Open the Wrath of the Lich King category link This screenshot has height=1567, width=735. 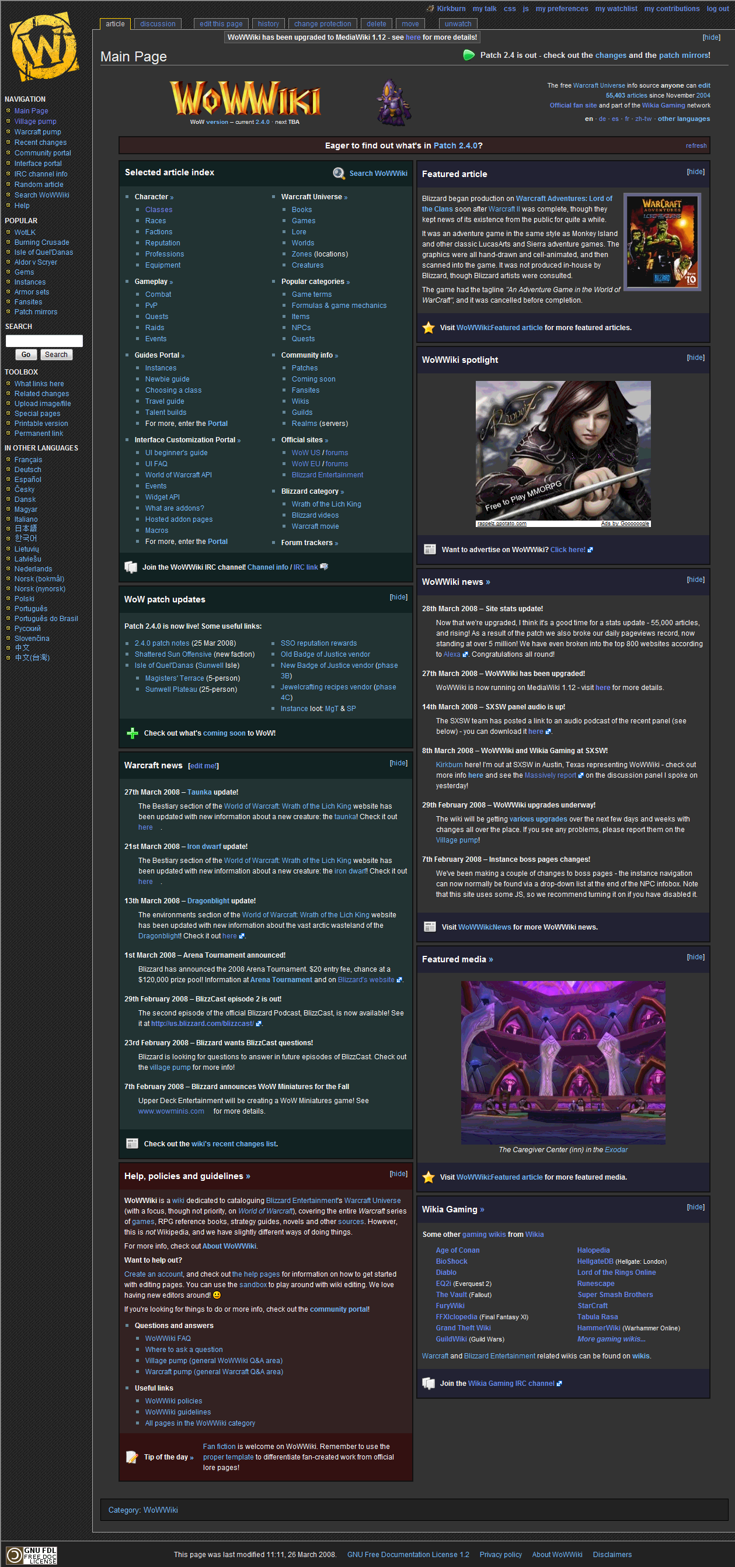click(326, 504)
